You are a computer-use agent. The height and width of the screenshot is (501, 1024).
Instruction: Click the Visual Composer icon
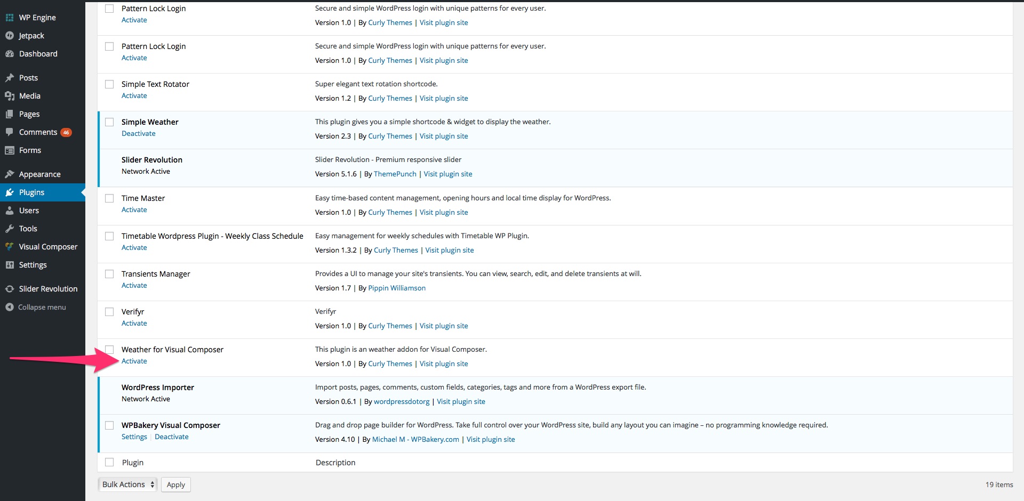pyautogui.click(x=10, y=247)
